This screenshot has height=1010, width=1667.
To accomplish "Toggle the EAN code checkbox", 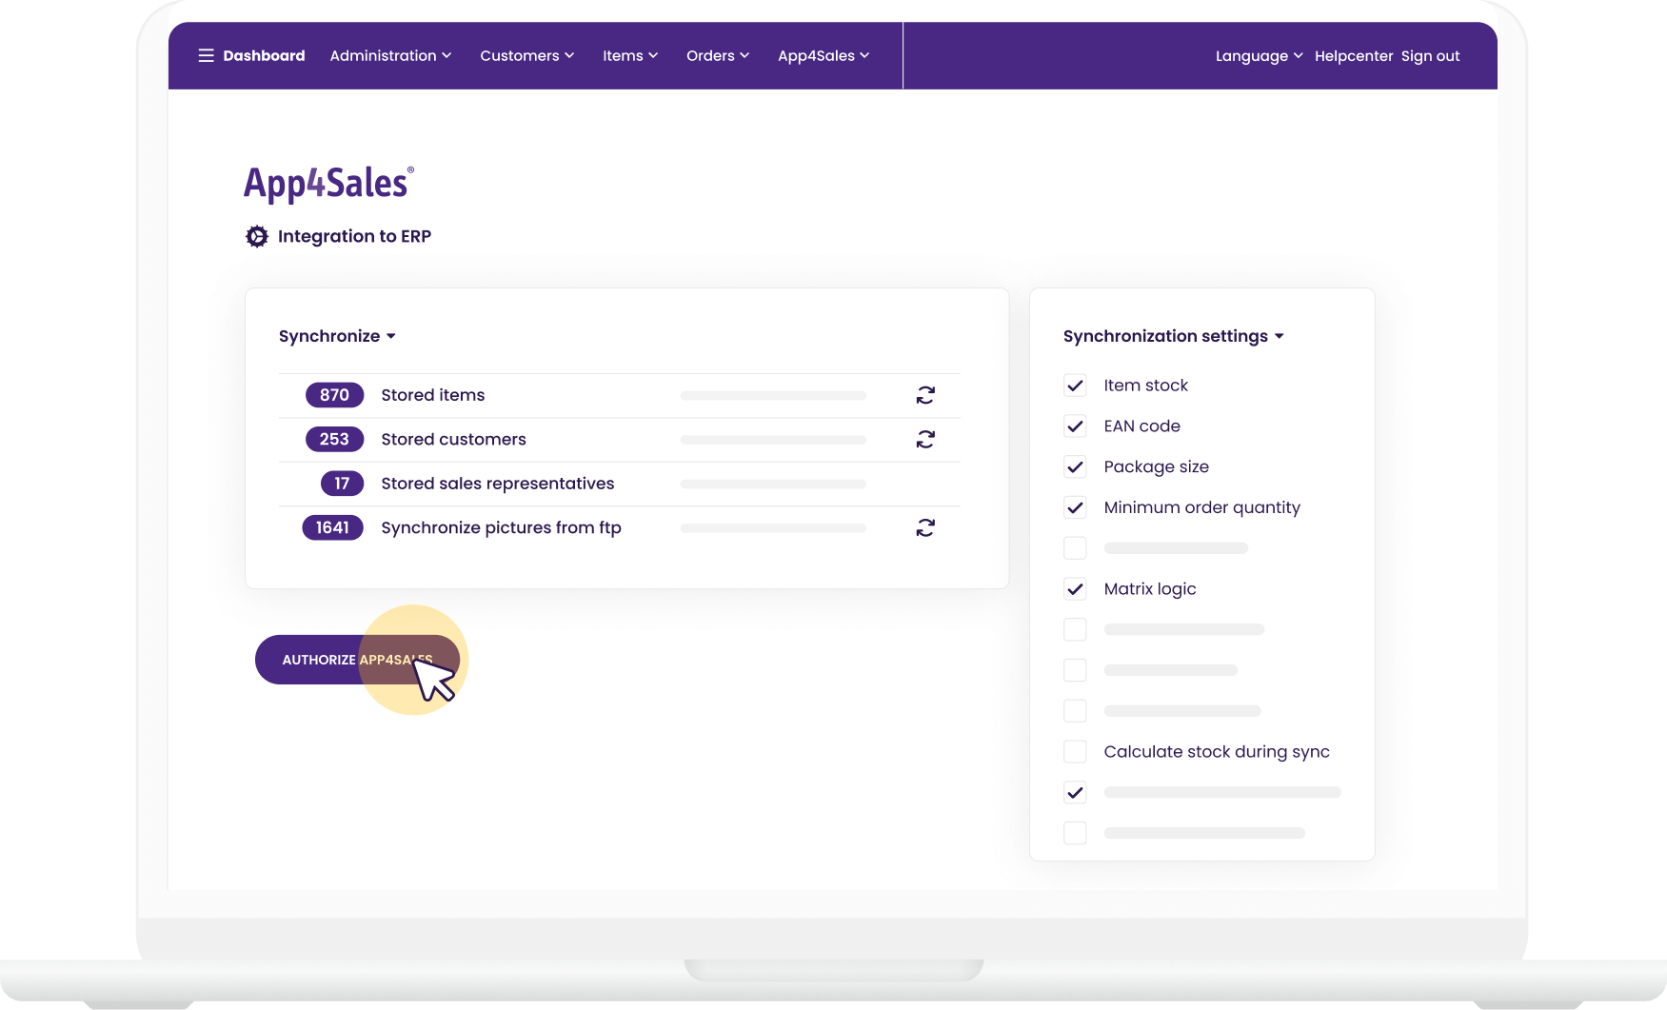I will pyautogui.click(x=1075, y=426).
